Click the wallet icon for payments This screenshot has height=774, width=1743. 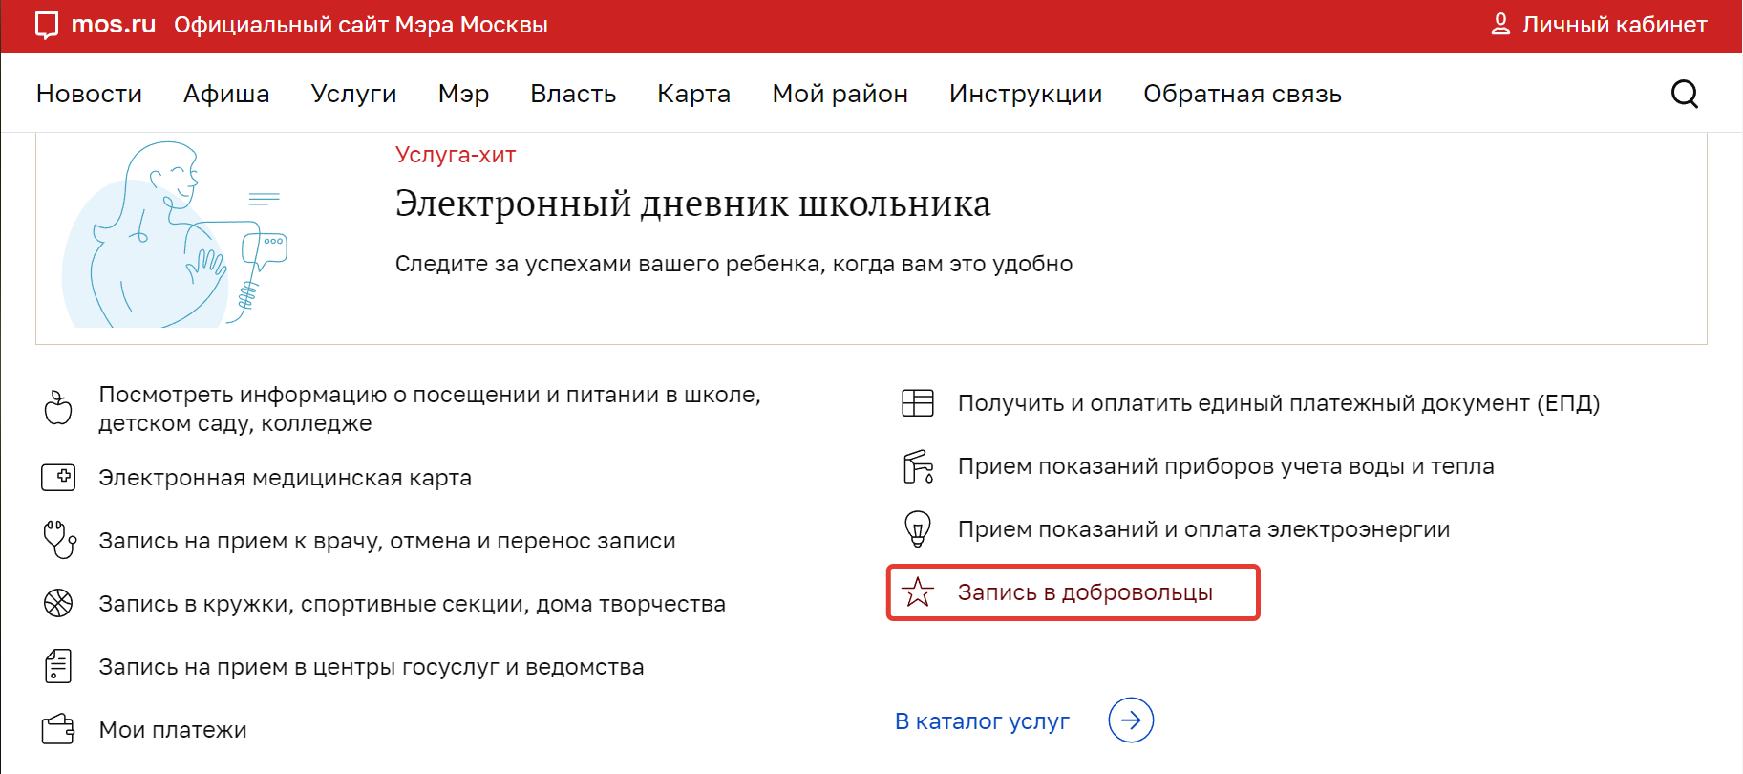58,729
